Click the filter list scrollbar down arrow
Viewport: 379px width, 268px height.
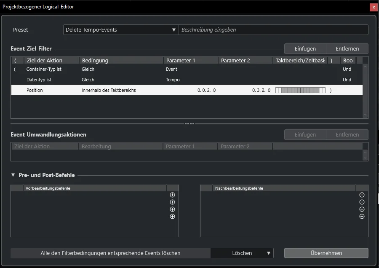(365, 115)
